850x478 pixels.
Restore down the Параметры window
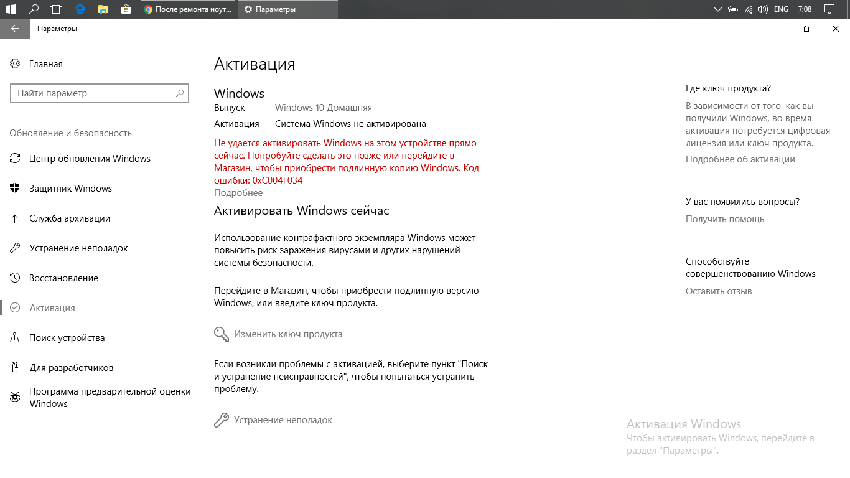click(807, 29)
